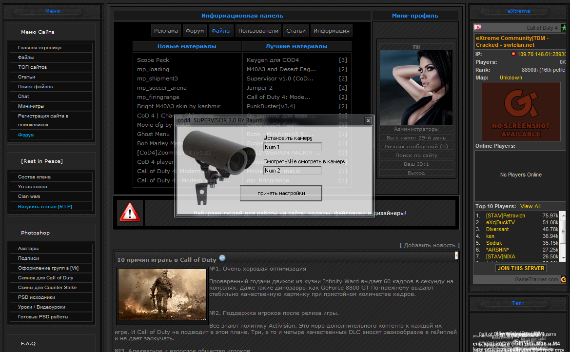Open the Scope Pack file link
Image resolution: width=570 pixels, height=352 pixels.
pos(153,60)
